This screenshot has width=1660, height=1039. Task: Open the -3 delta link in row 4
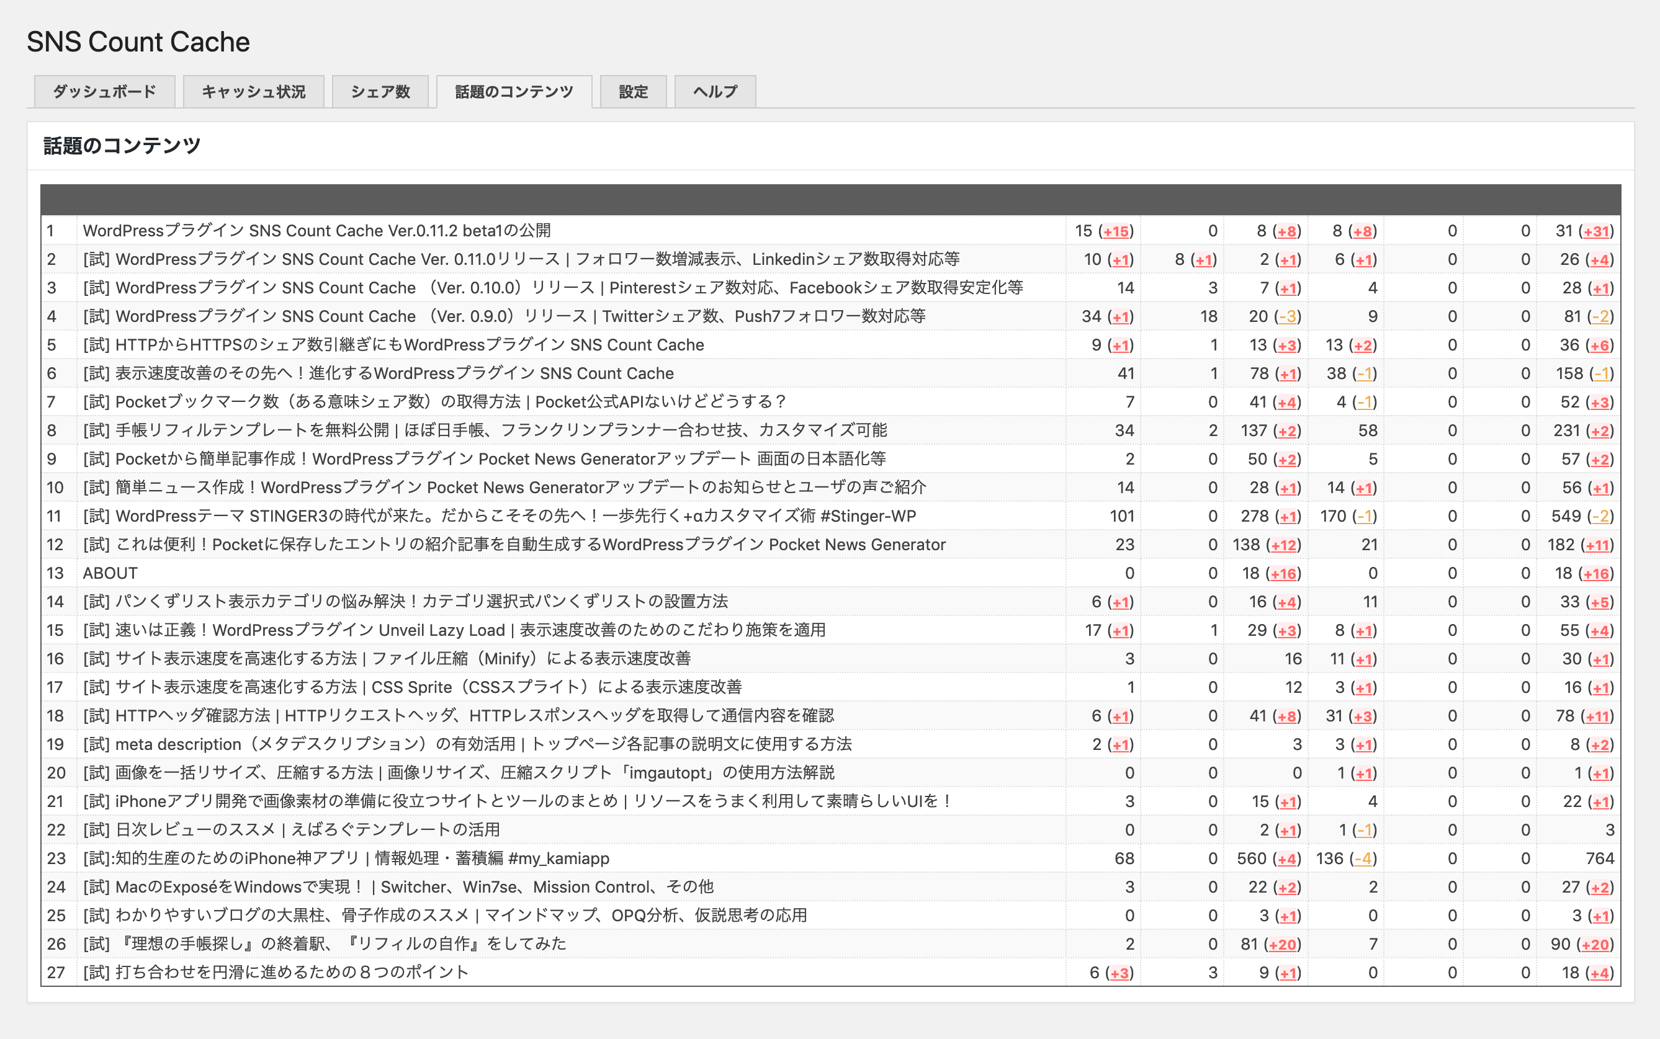[x=1287, y=317]
